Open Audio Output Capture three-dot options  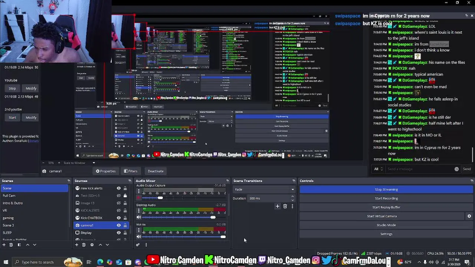[x=139, y=191]
